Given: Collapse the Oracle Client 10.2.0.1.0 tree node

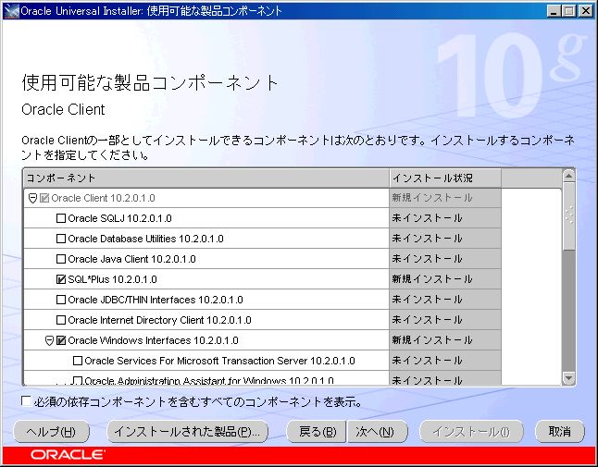Looking at the screenshot, I should [32, 198].
